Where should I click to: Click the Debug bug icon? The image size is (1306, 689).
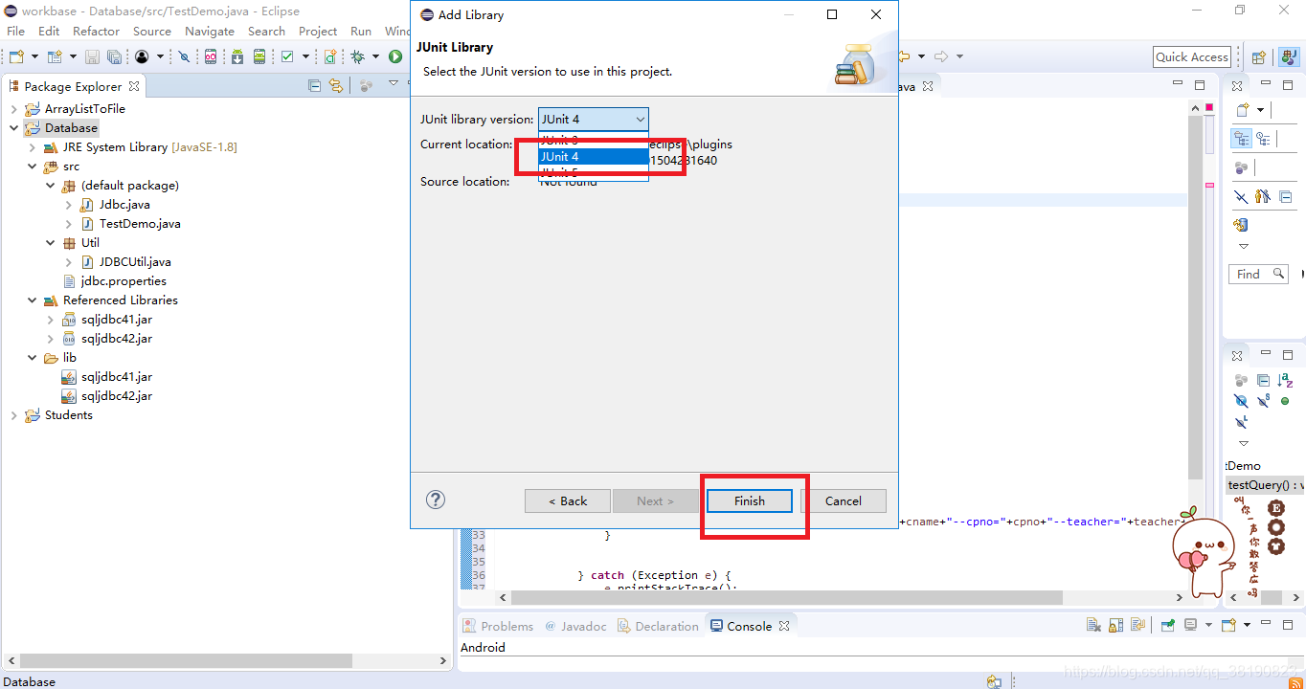[x=358, y=57]
